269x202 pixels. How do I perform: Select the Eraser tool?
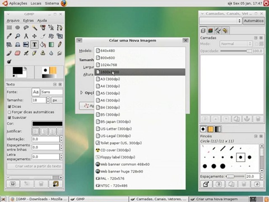17,53
